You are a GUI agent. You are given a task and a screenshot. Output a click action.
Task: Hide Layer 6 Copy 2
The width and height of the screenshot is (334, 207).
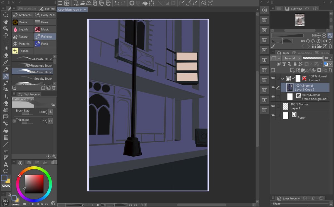273,88
